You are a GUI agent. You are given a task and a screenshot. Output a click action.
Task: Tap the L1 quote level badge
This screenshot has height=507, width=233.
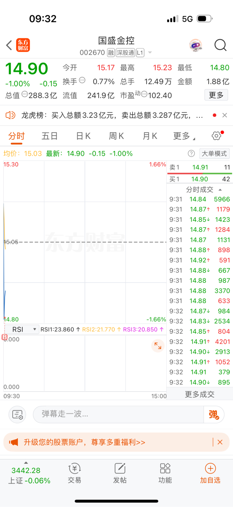[140, 53]
